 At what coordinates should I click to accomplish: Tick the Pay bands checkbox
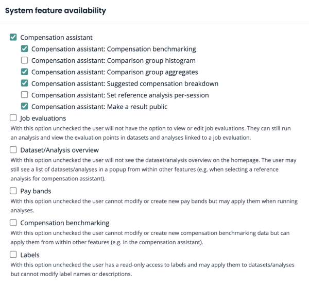pos(13,191)
